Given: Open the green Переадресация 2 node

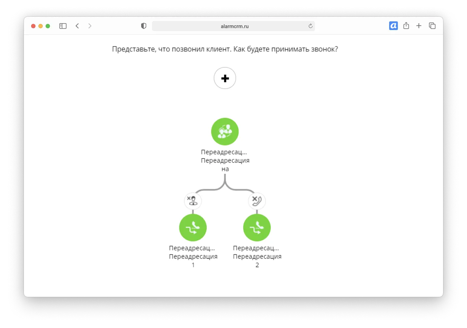Looking at the screenshot, I should (x=257, y=228).
